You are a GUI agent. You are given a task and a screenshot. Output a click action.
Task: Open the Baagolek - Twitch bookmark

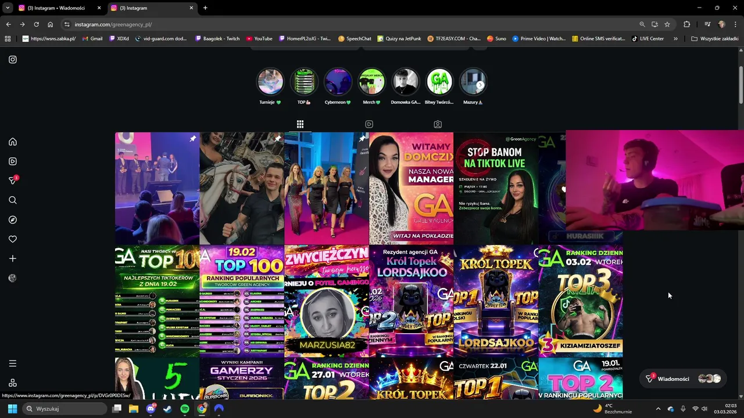click(217, 39)
